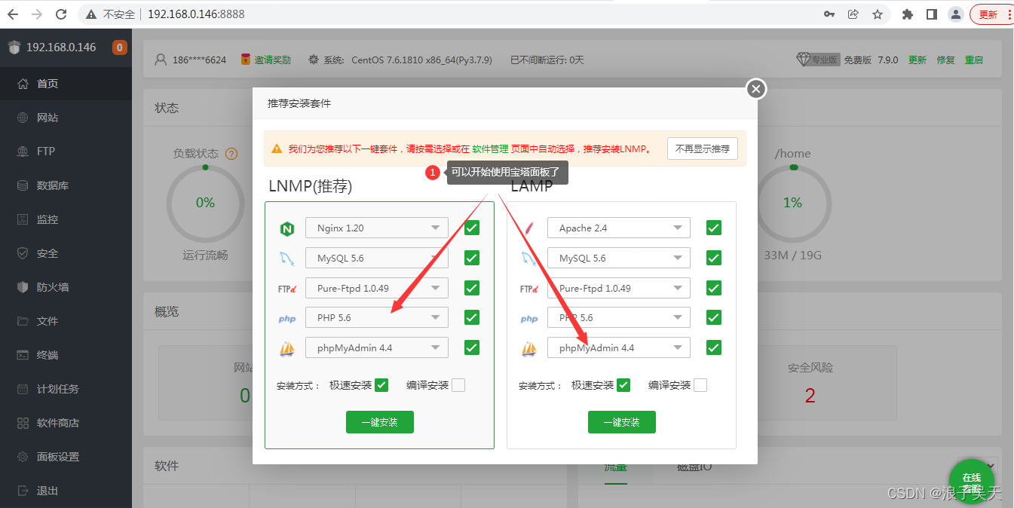1014x508 pixels.
Task: Click the 软件管理 link in warning banner
Action: pos(491,148)
